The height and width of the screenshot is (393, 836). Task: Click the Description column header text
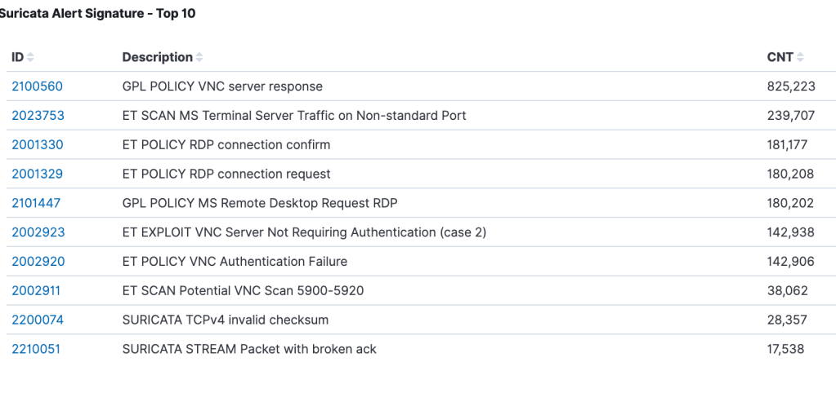(x=157, y=57)
